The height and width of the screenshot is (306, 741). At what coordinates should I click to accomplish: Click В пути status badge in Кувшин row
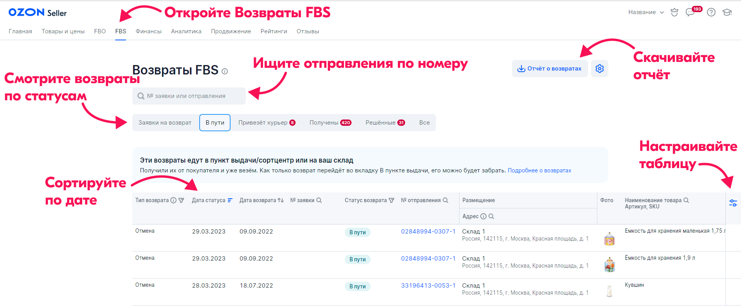click(x=357, y=286)
